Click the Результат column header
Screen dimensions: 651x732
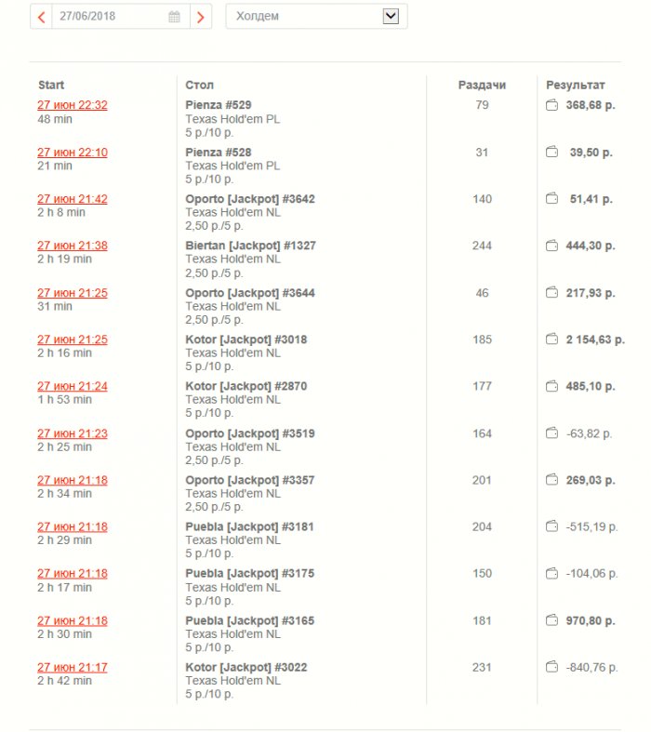(x=575, y=85)
